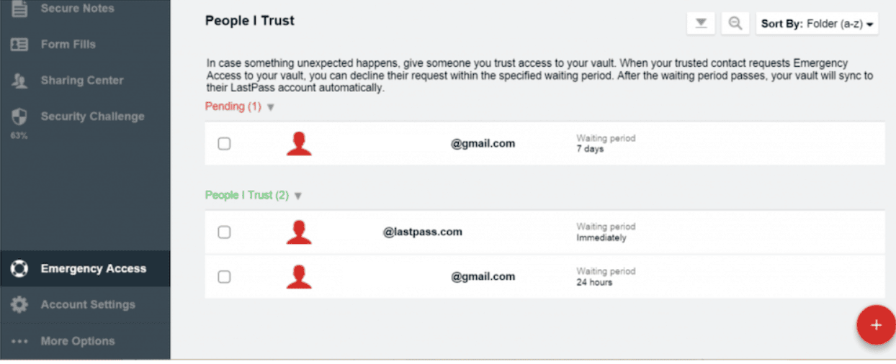Click the red avatar of lastpass.com contact

point(299,232)
